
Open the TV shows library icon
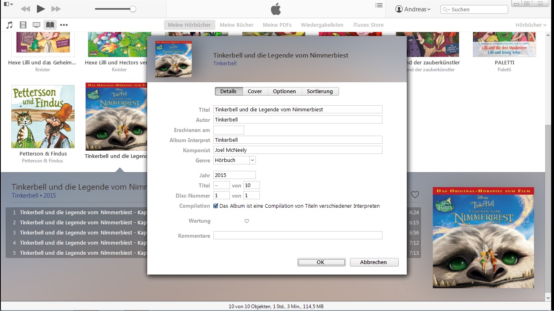(x=37, y=25)
